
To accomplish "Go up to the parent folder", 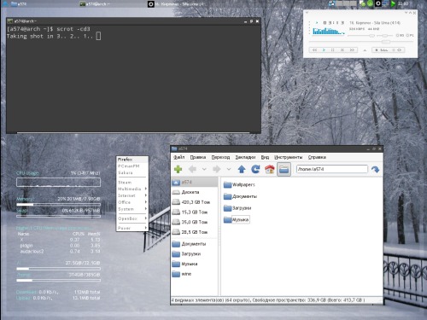I will pos(242,169).
